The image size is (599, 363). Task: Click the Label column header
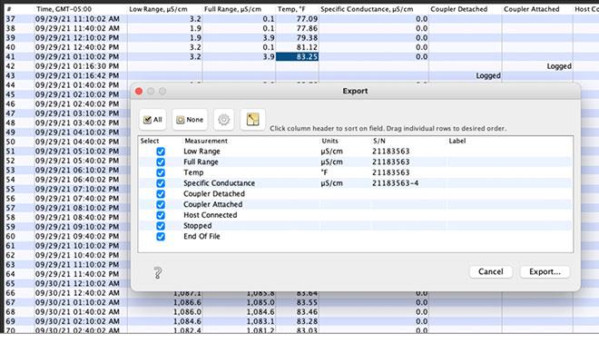tap(457, 141)
